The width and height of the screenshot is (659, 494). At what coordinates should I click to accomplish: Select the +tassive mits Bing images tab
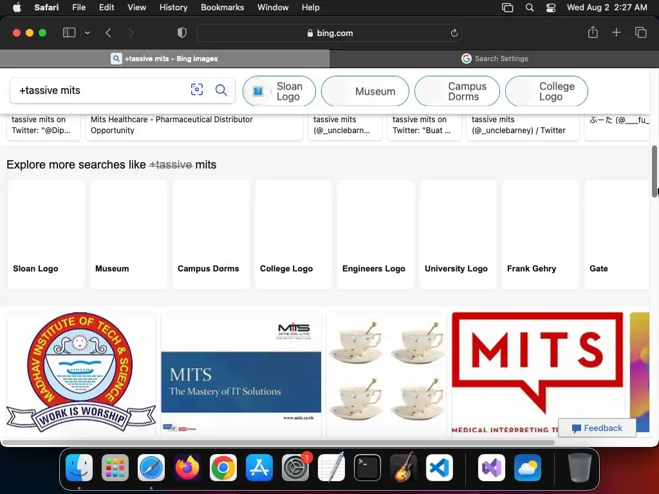[164, 59]
